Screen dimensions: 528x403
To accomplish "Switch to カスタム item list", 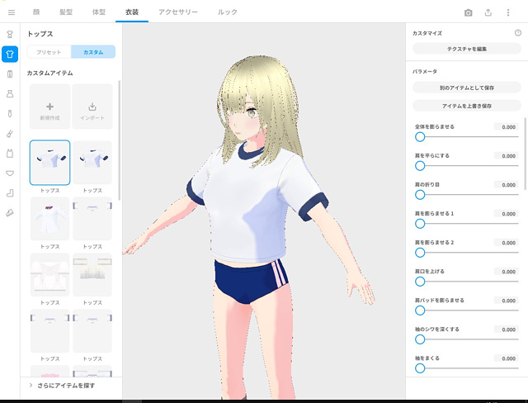I will point(93,52).
